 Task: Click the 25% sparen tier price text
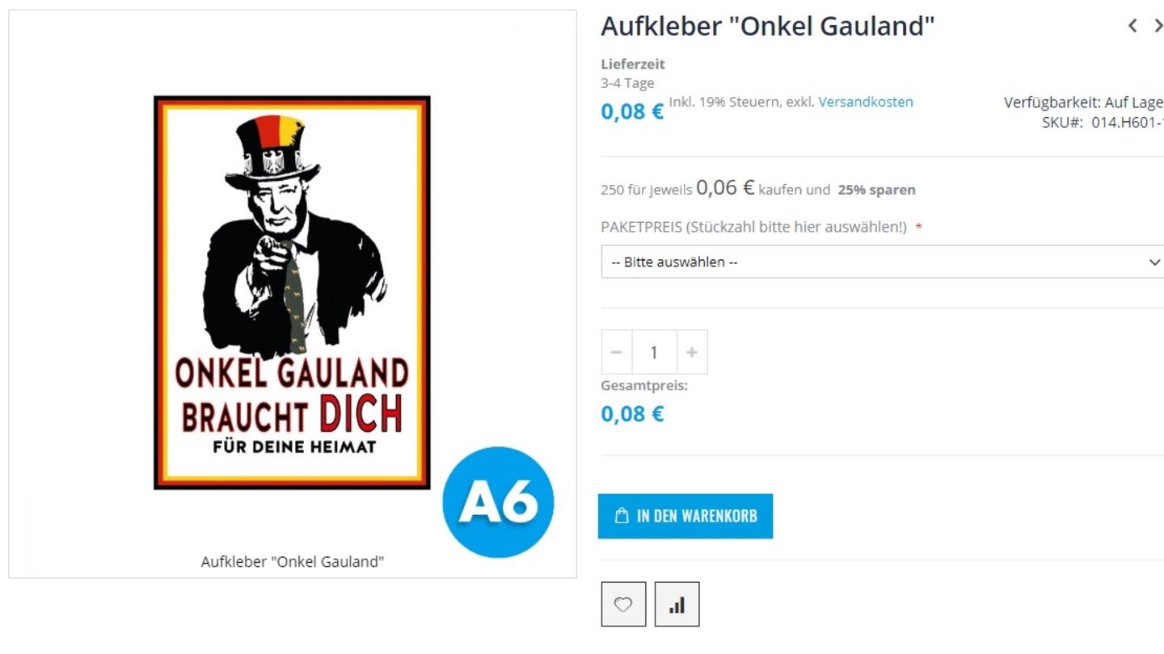876,190
